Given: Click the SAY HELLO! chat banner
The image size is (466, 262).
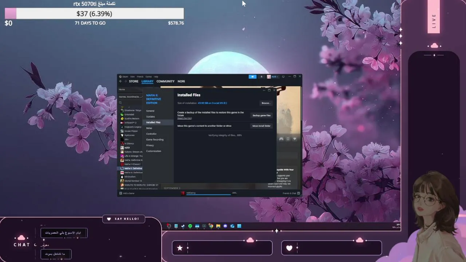Looking at the screenshot, I should pos(124,219).
